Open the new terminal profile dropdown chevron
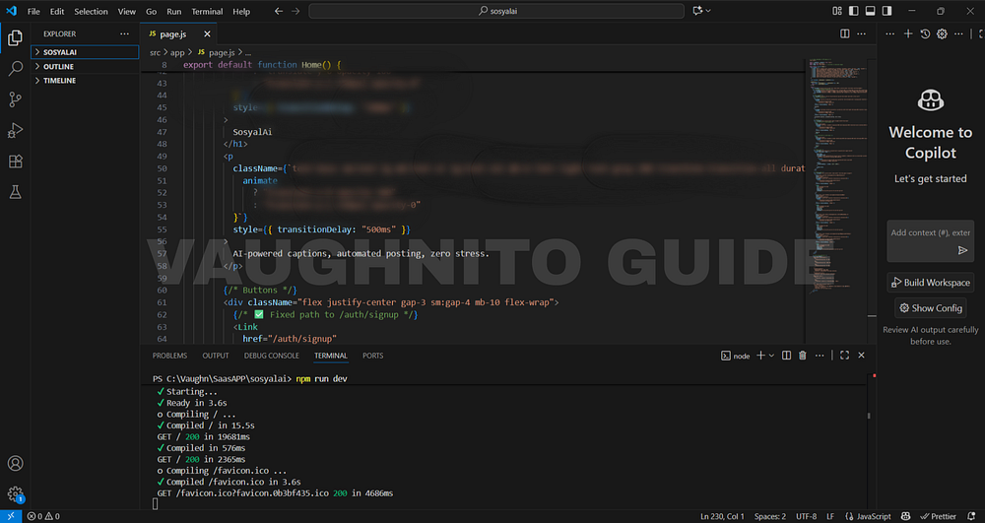The height and width of the screenshot is (523, 985). (771, 356)
